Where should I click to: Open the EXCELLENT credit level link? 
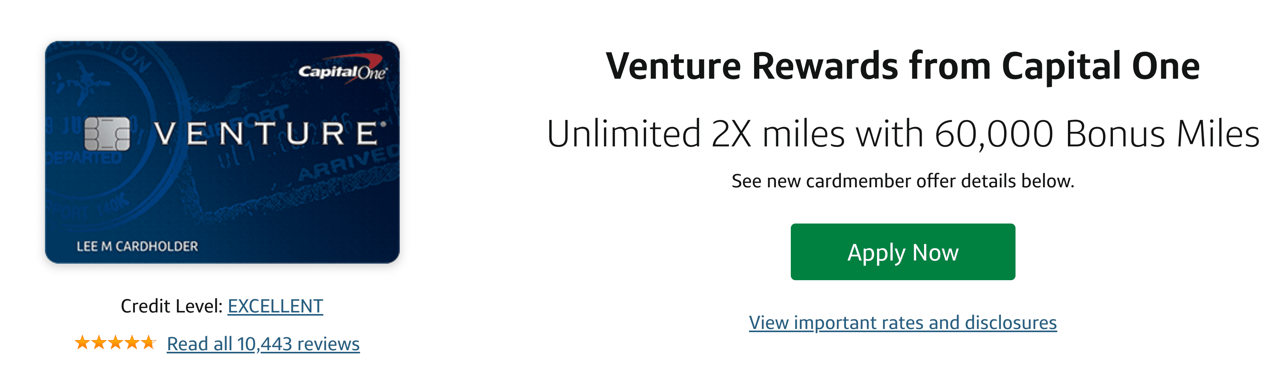coord(275,306)
